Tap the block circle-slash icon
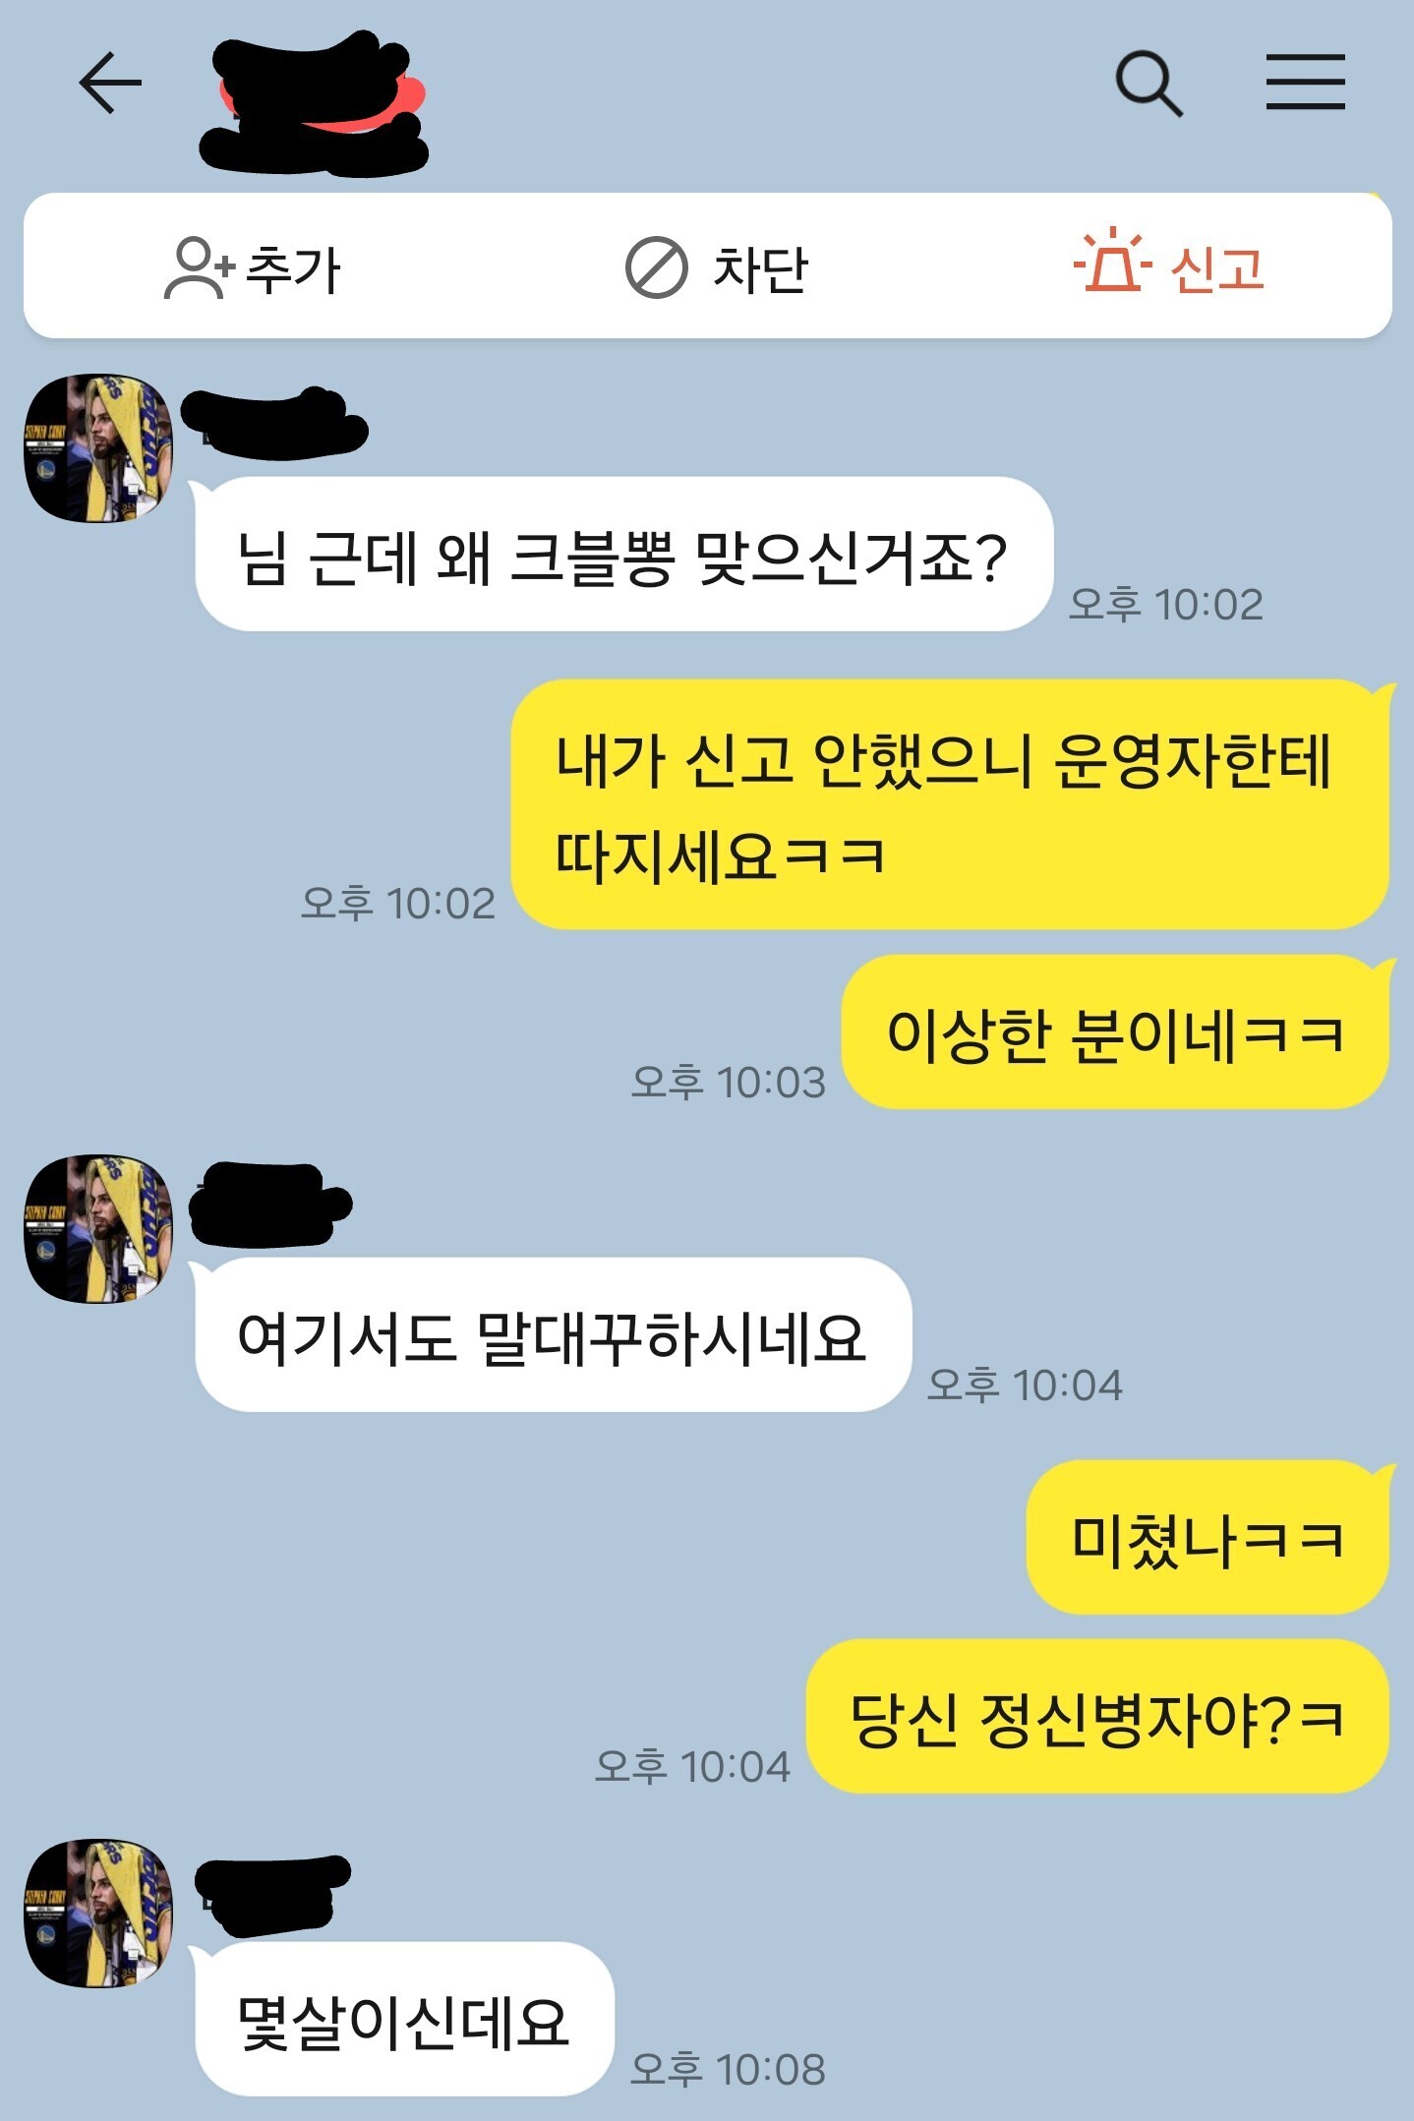 point(656,267)
